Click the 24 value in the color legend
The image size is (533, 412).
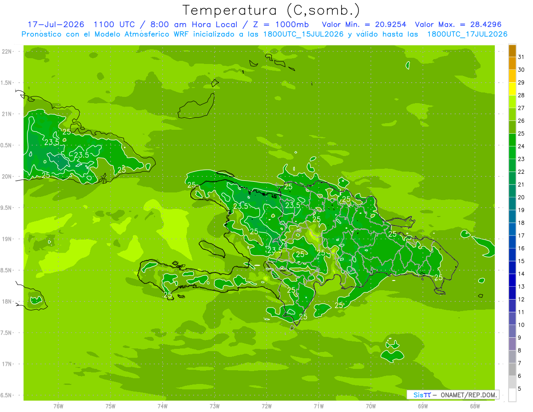521,146
